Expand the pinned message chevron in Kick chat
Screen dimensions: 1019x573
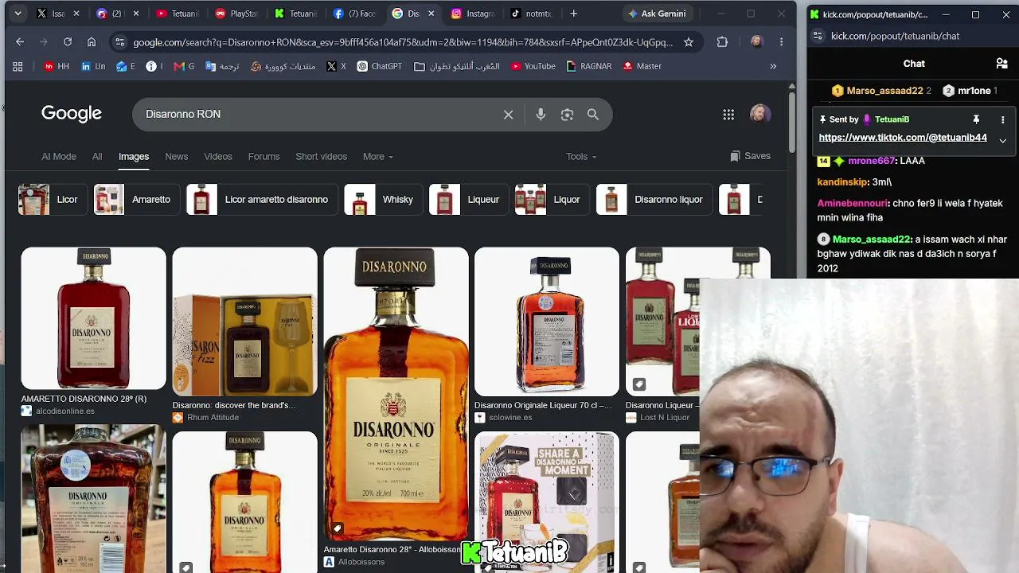1002,141
